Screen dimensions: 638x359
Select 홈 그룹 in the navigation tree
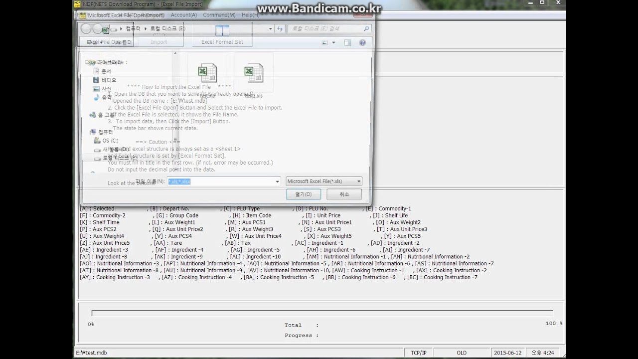coord(102,115)
